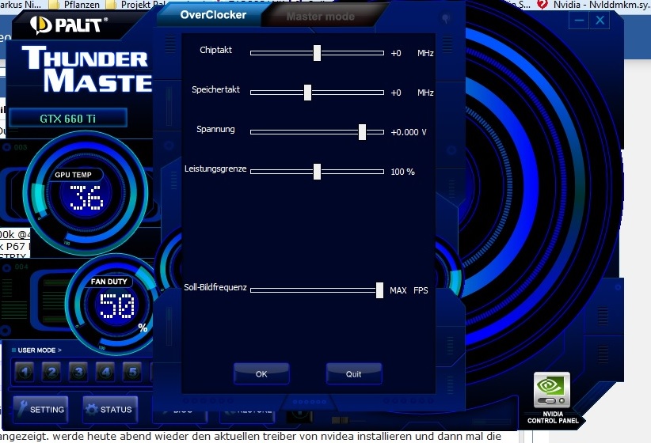Open the SETTING panel

(40, 410)
